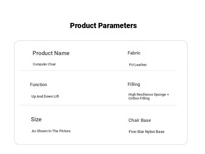Click the PU Leather value
Image resolution: width=205 pixels, height=154 pixels.
pyautogui.click(x=138, y=65)
